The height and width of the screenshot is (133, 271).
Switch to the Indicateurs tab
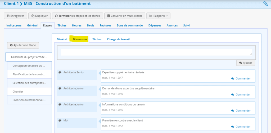coord(14,25)
